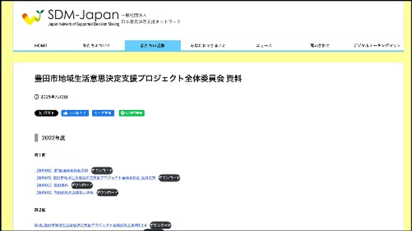Click the clock icon beside the publish date
412x231 pixels.
pyautogui.click(x=37, y=97)
